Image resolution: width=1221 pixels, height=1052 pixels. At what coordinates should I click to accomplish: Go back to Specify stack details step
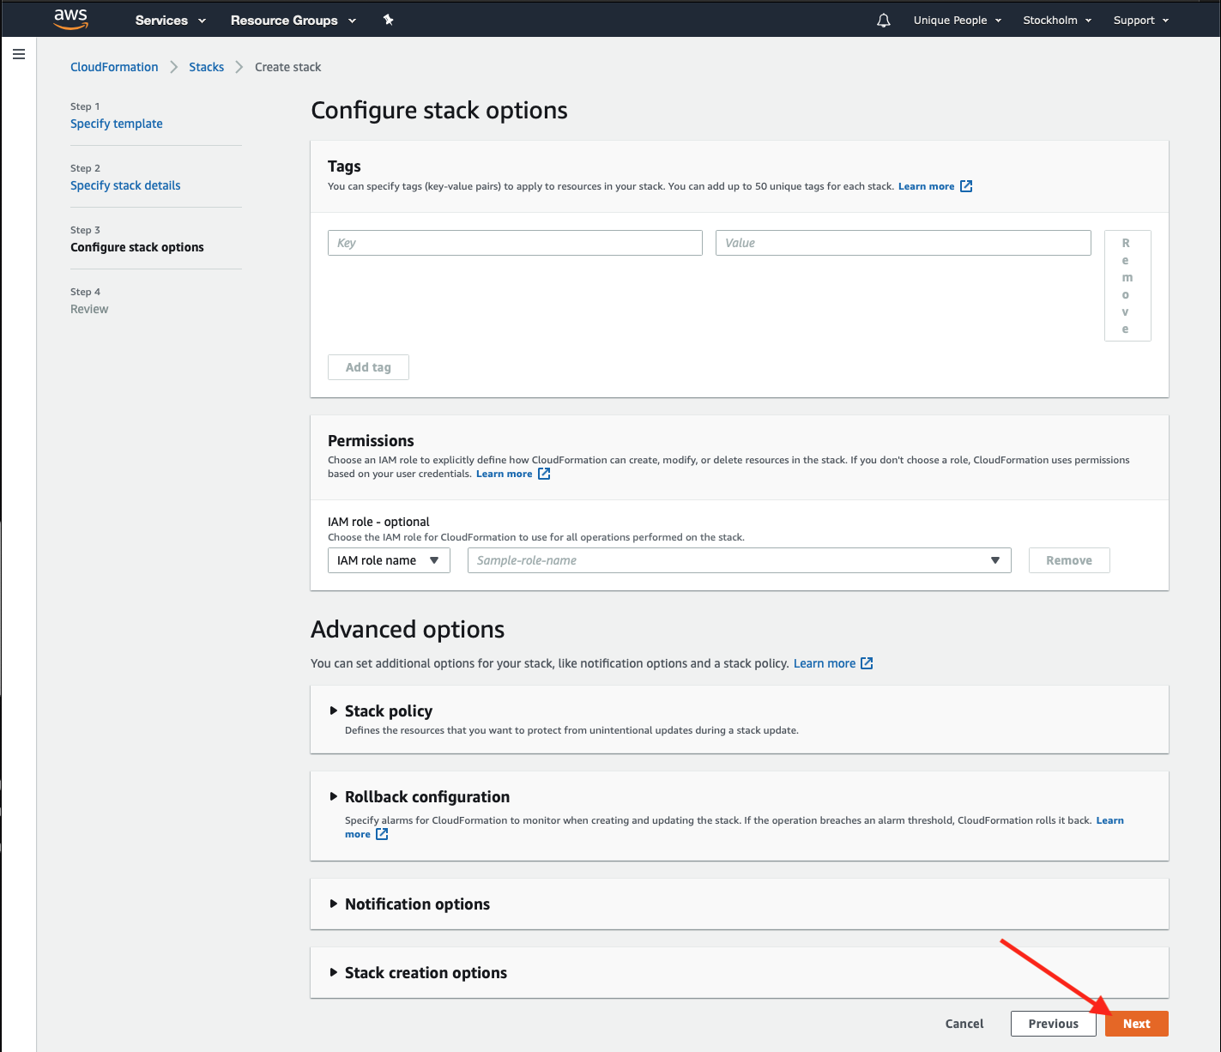125,185
